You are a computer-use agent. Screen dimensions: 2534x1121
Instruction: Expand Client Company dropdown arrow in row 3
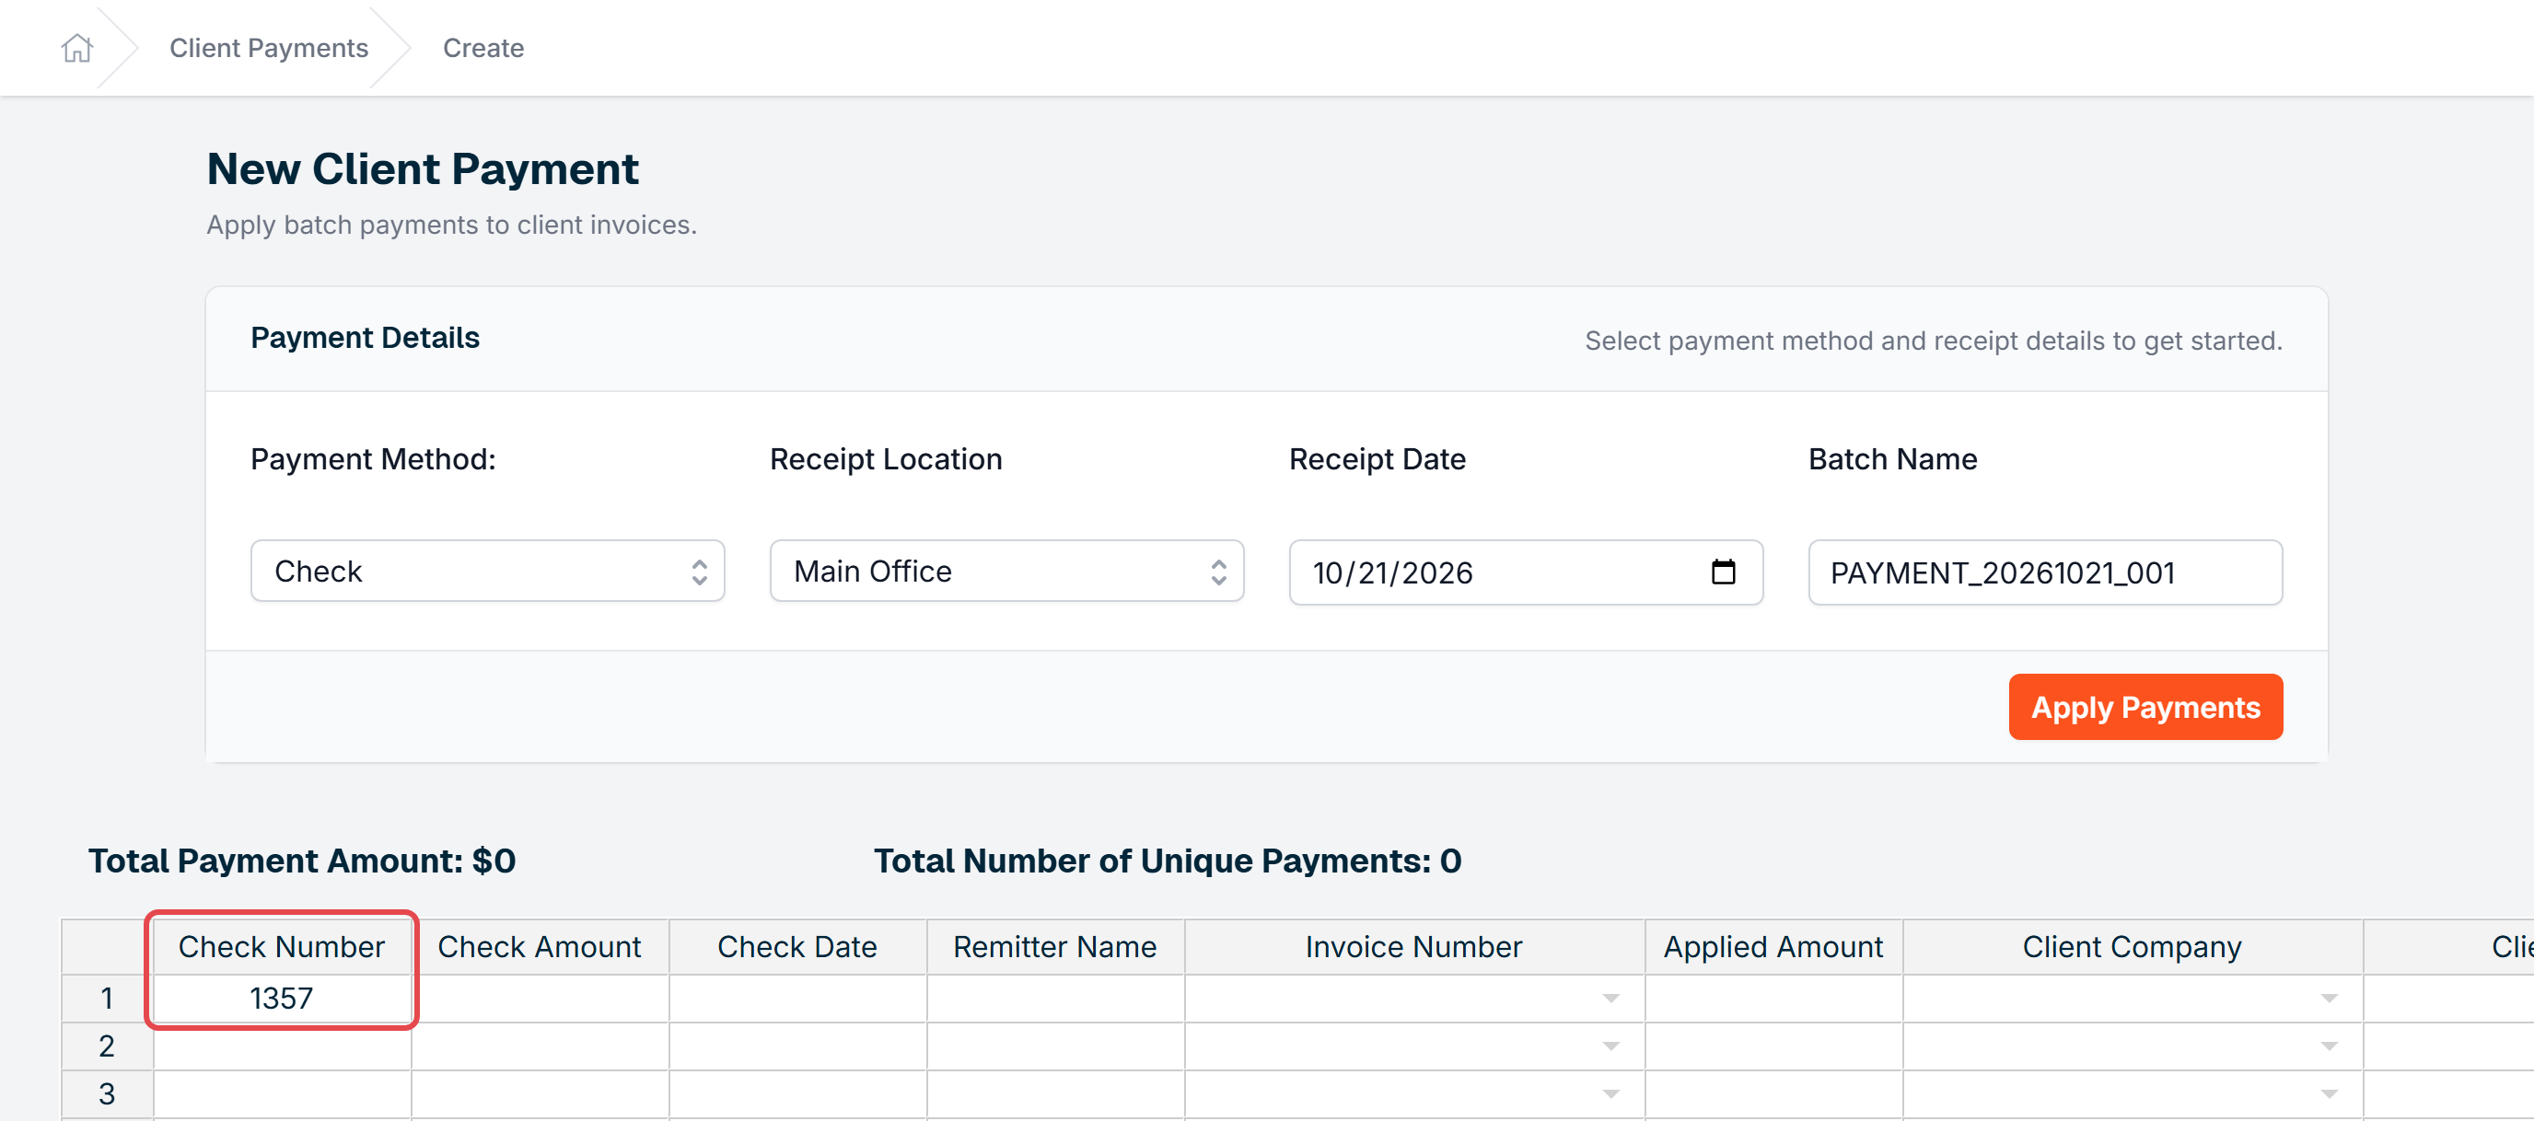[2329, 1094]
